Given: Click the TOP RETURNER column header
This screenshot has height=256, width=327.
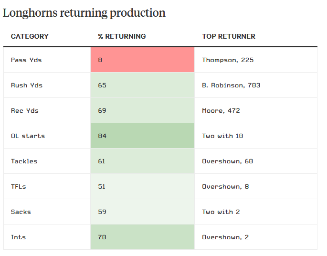Looking at the screenshot, I should tap(229, 36).
